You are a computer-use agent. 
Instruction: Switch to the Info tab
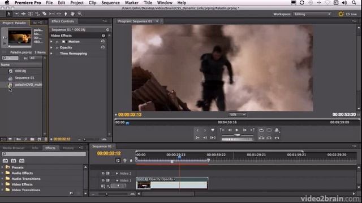pyautogui.click(x=35, y=148)
